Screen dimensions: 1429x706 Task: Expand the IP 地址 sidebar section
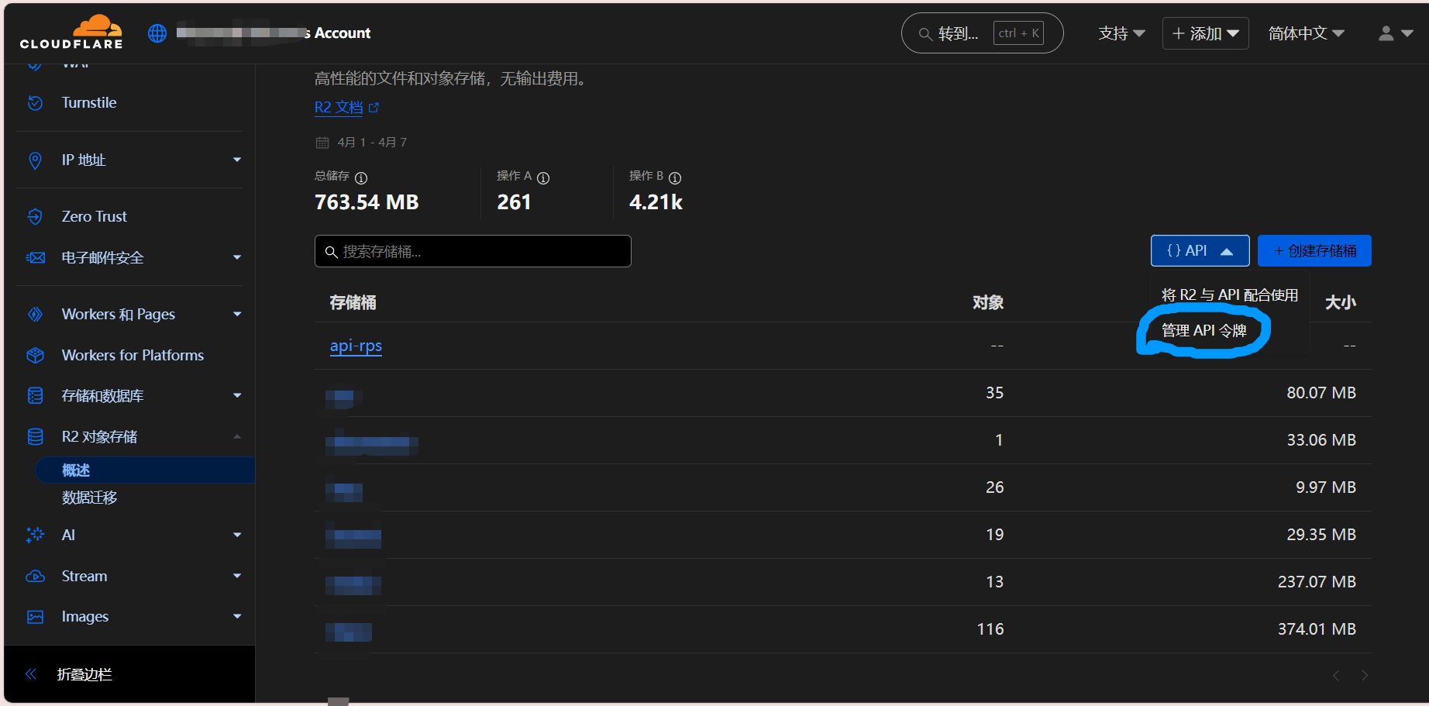coord(237,160)
